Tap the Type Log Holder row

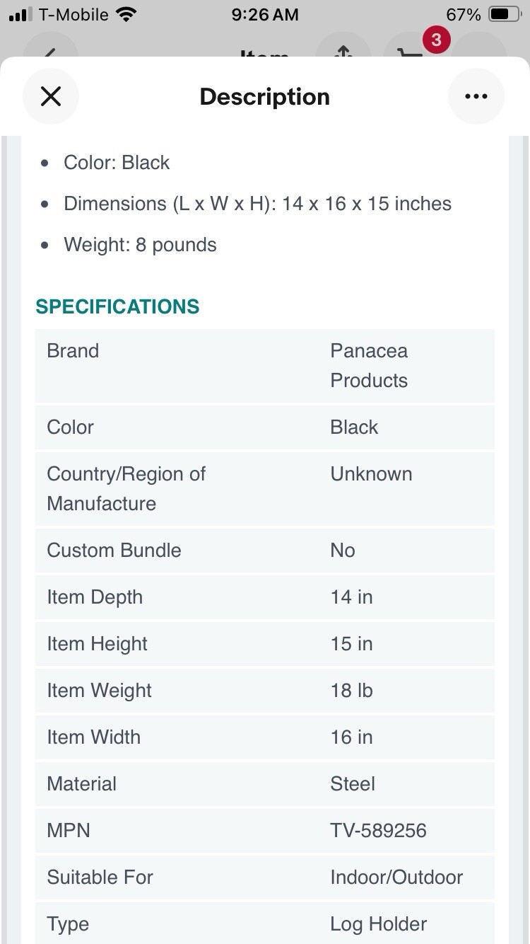pyautogui.click(x=265, y=923)
